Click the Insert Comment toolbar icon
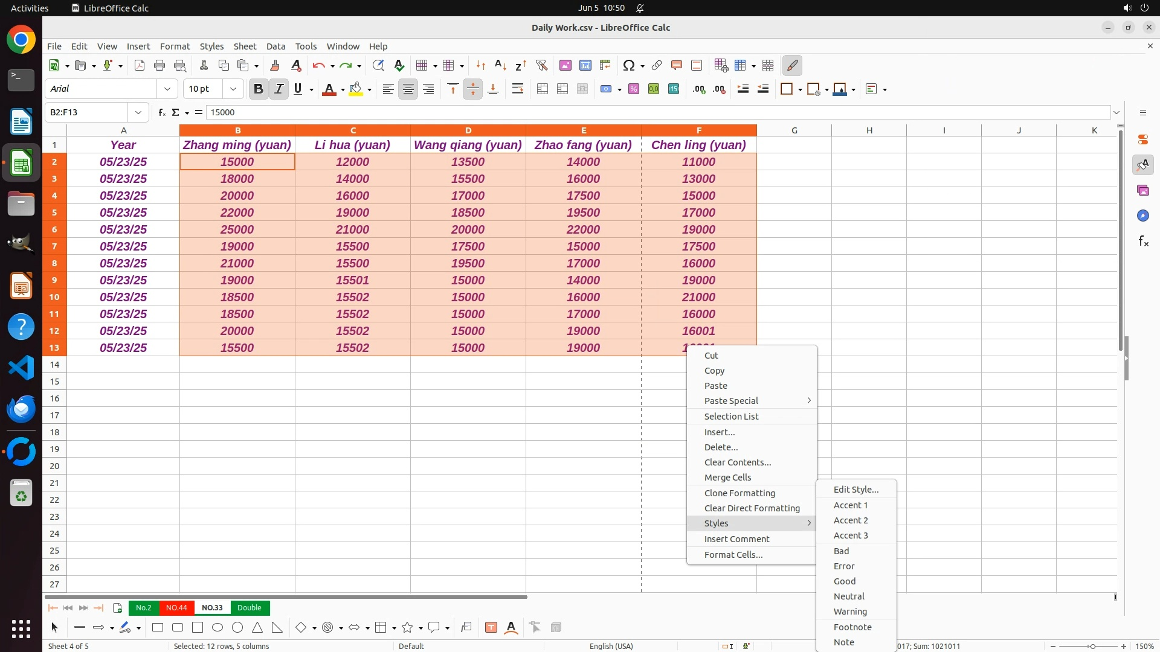Screen dimensions: 1160x652 click(x=677, y=66)
